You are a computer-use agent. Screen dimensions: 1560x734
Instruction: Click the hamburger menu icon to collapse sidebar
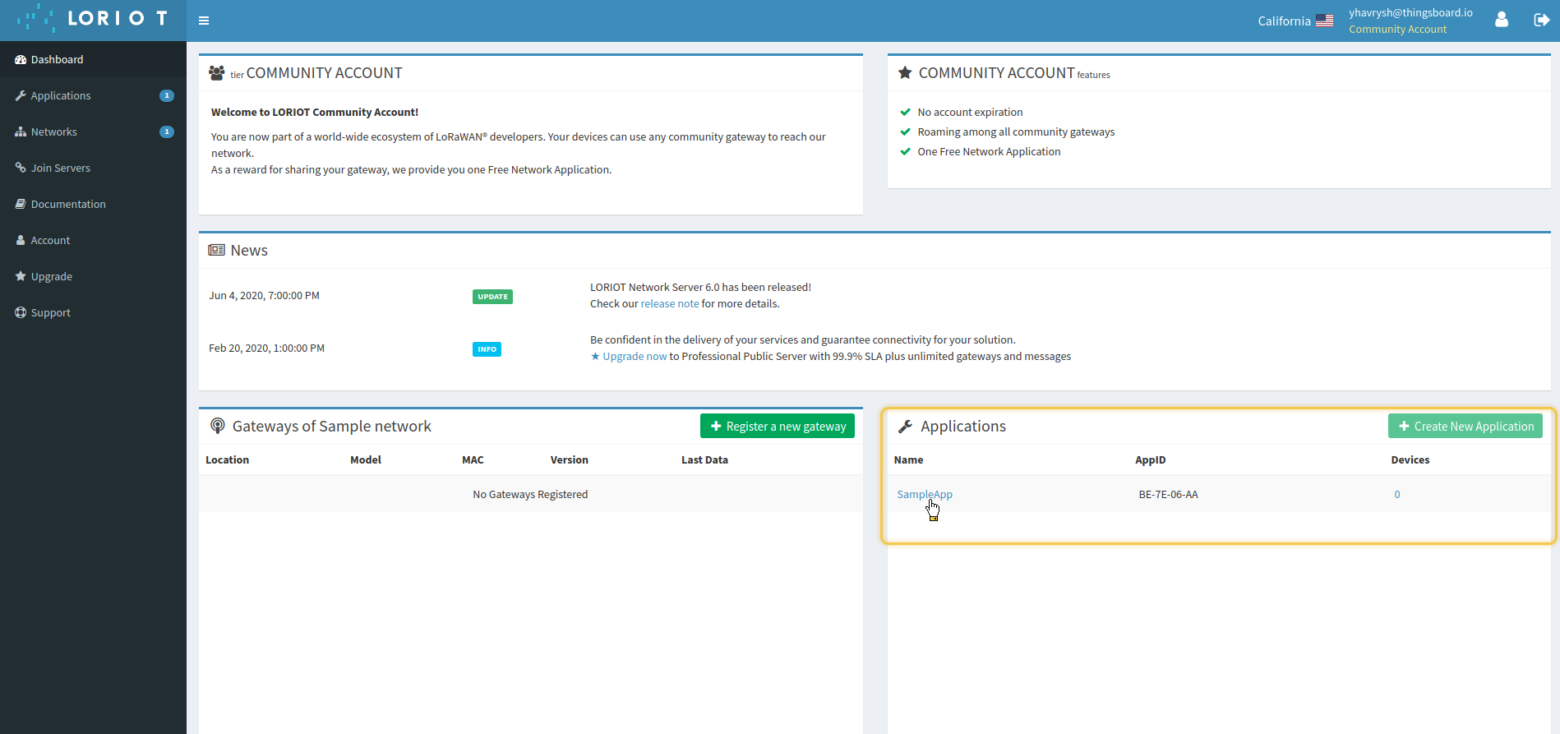[204, 21]
